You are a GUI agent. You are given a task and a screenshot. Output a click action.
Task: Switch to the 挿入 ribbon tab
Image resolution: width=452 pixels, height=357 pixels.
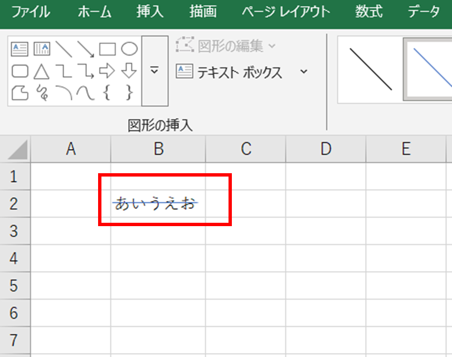(150, 12)
